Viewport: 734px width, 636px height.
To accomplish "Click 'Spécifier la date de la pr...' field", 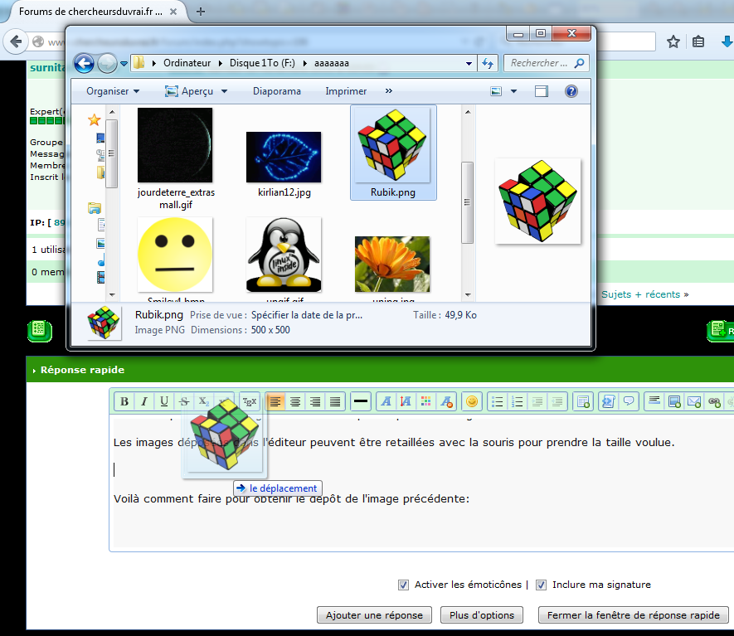I will pyautogui.click(x=307, y=315).
